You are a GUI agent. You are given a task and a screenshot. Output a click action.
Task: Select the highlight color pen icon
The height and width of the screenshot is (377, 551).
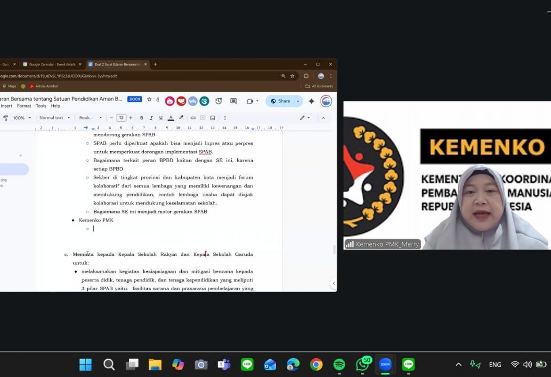click(x=181, y=118)
